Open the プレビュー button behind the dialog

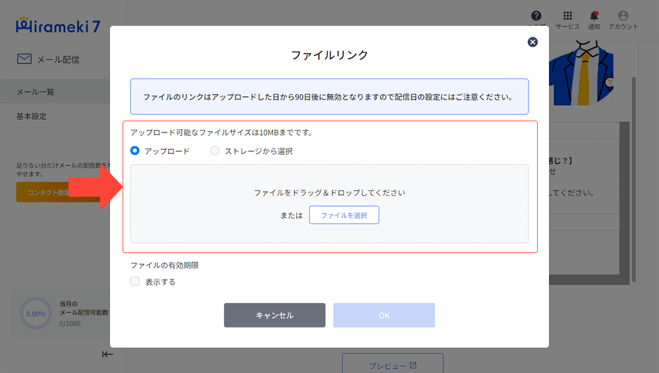coord(393,364)
